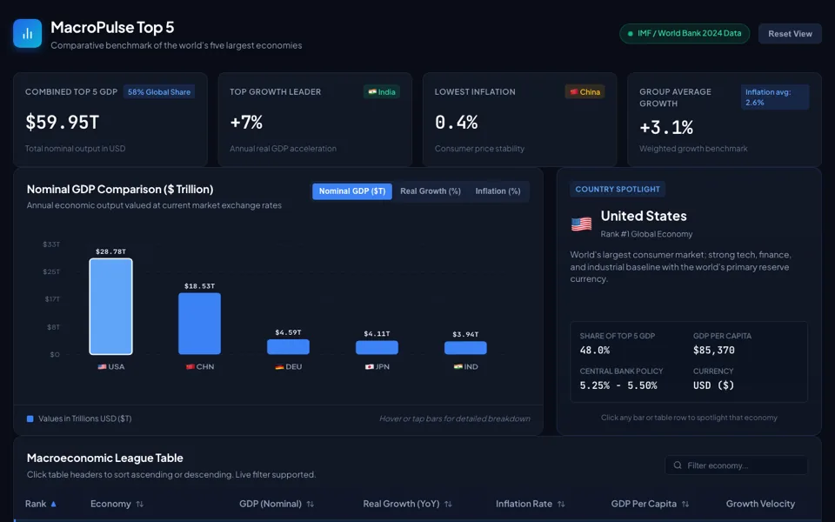
Task: Click the 48.0% share of top 5 GDP value
Action: (595, 351)
